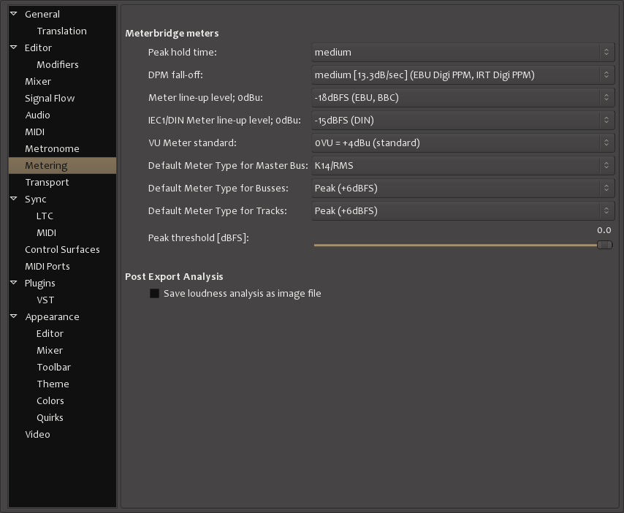This screenshot has height=513, width=624.
Task: Open the Peak hold time dropdown
Action: click(462, 53)
